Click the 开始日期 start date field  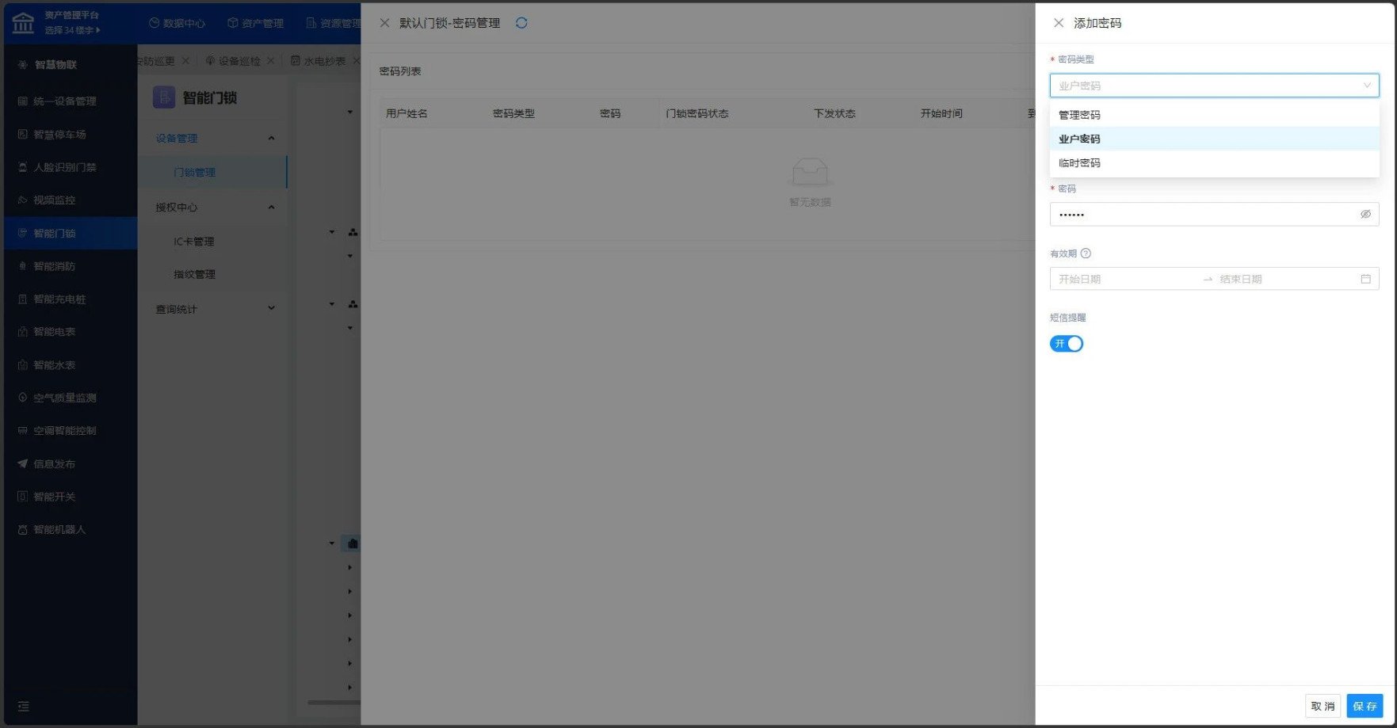coord(1126,279)
